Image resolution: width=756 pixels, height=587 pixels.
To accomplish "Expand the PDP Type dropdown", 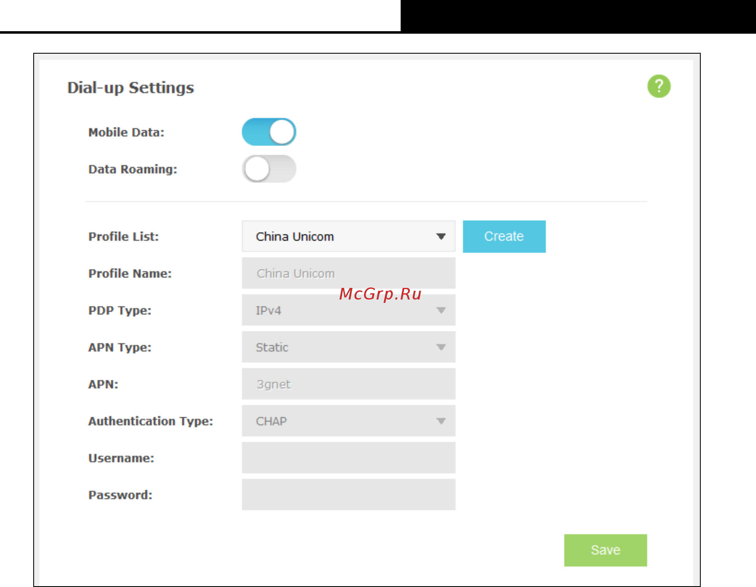I will (348, 310).
